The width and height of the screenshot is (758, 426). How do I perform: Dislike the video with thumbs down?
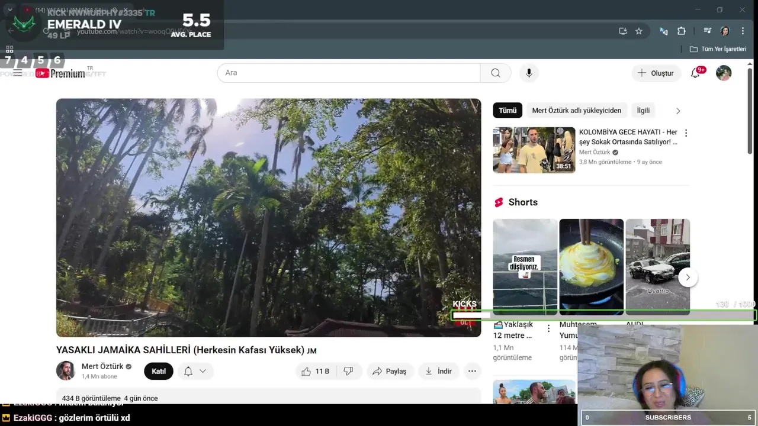point(348,371)
